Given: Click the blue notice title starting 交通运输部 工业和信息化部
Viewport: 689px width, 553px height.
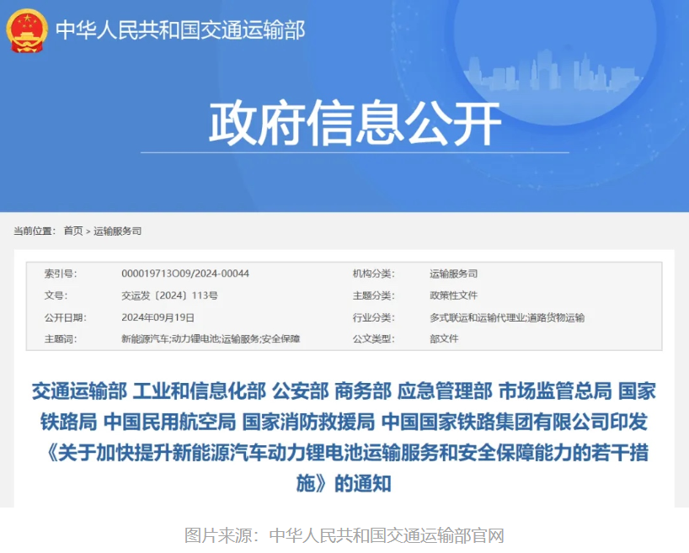Looking at the screenshot, I should tap(344, 438).
